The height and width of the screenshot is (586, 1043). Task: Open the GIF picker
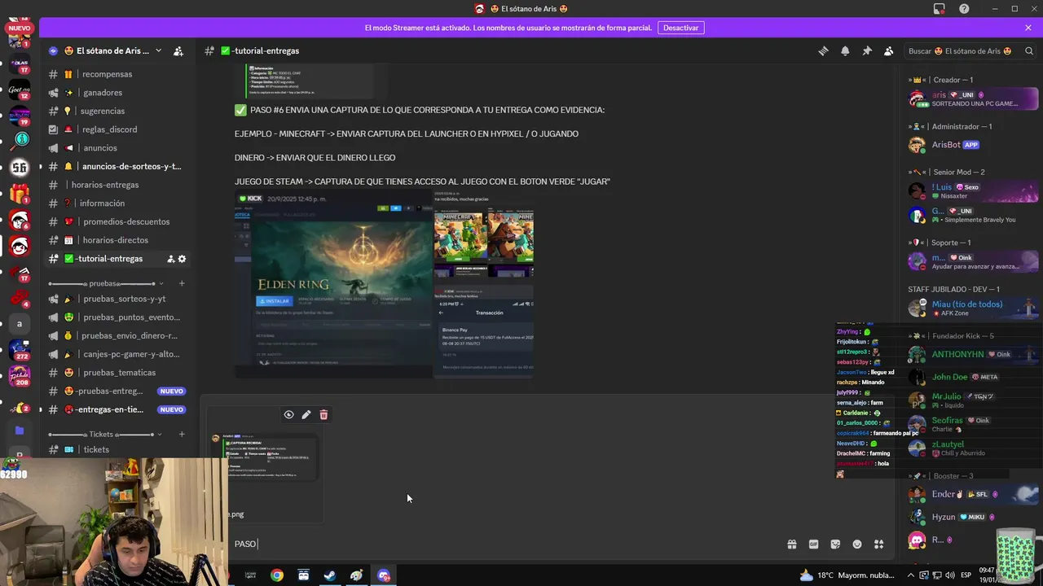coord(813,544)
